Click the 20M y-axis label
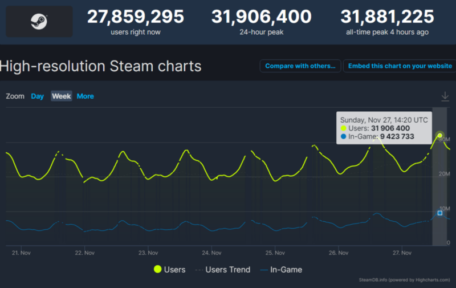The height and width of the screenshot is (288, 456). 445,174
